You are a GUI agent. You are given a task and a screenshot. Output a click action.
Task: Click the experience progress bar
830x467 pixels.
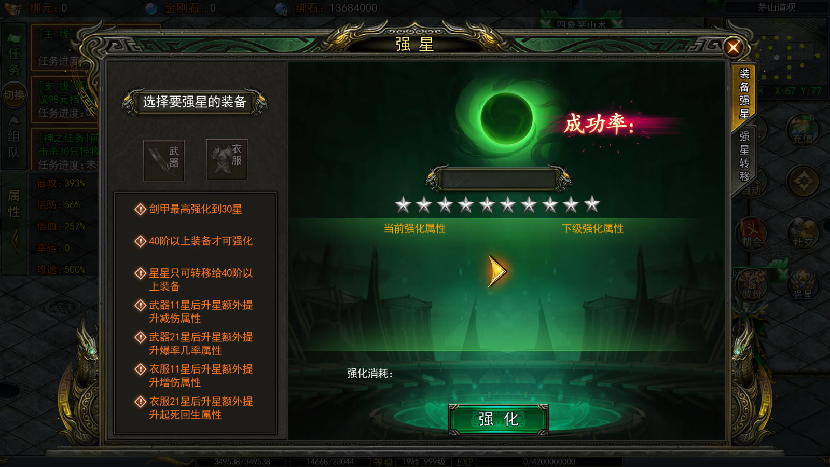[x=549, y=462]
